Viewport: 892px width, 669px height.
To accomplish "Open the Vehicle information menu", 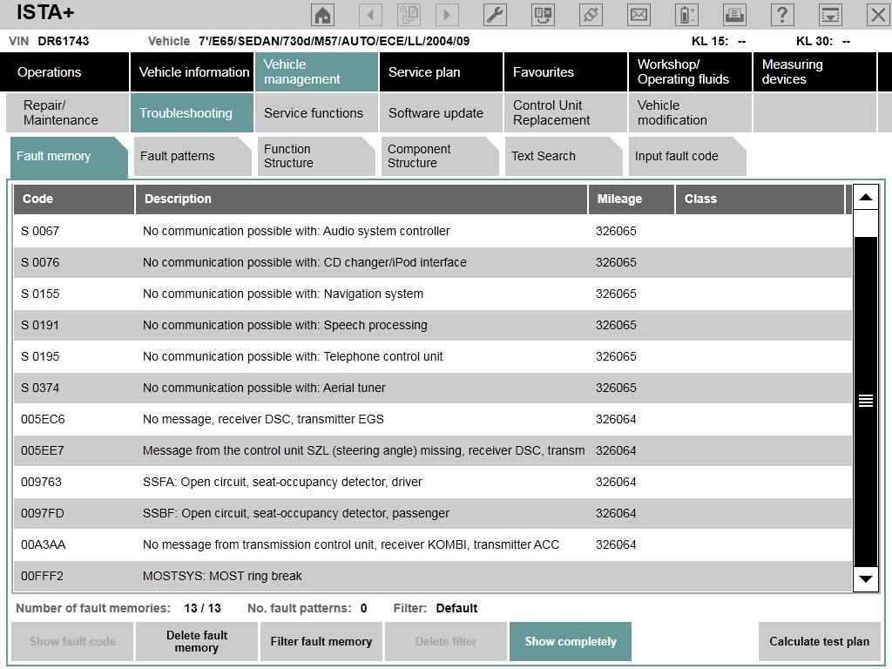I will click(x=193, y=72).
